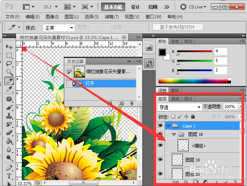The width and height of the screenshot is (247, 186).
Task: Click the R red slider
Action: click(x=194, y=51)
